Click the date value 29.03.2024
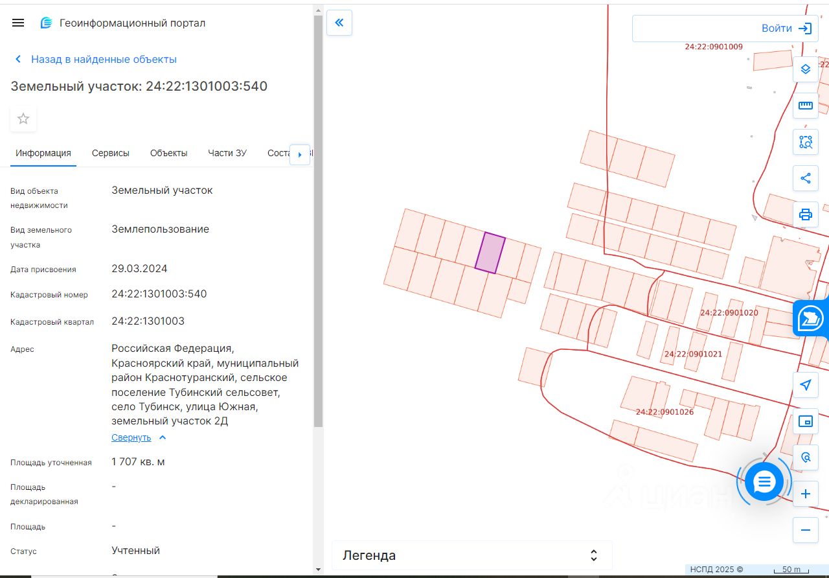The height and width of the screenshot is (578, 829). click(x=139, y=268)
